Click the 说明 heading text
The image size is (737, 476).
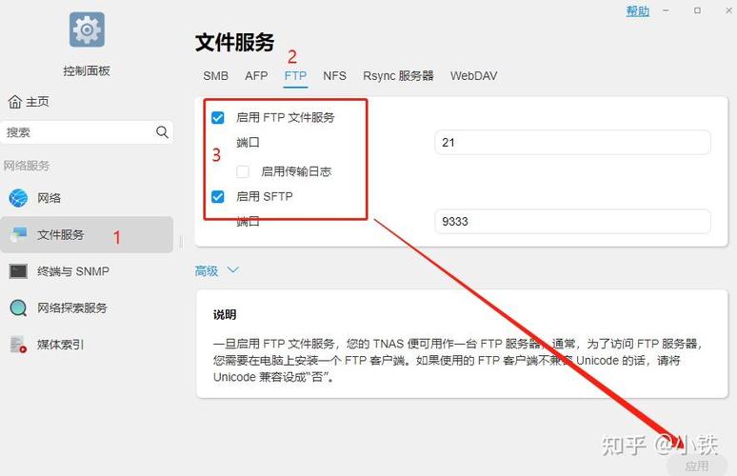(225, 315)
